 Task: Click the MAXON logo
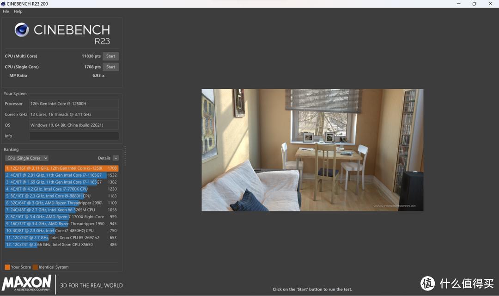click(x=26, y=283)
